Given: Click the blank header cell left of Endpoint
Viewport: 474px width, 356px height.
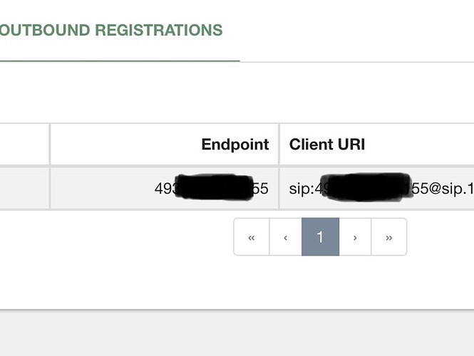Looking at the screenshot, I should [x=23, y=145].
